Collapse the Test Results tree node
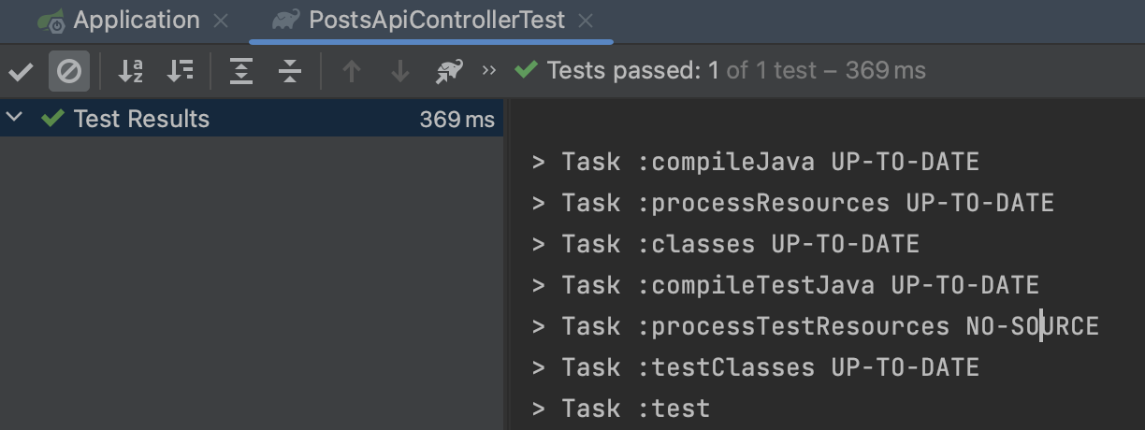The height and width of the screenshot is (430, 1145). pyautogui.click(x=14, y=118)
